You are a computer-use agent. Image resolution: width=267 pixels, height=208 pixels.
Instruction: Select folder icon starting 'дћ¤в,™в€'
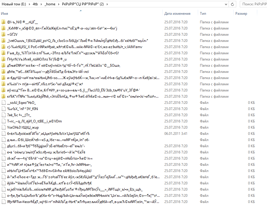[x=4, y=72]
